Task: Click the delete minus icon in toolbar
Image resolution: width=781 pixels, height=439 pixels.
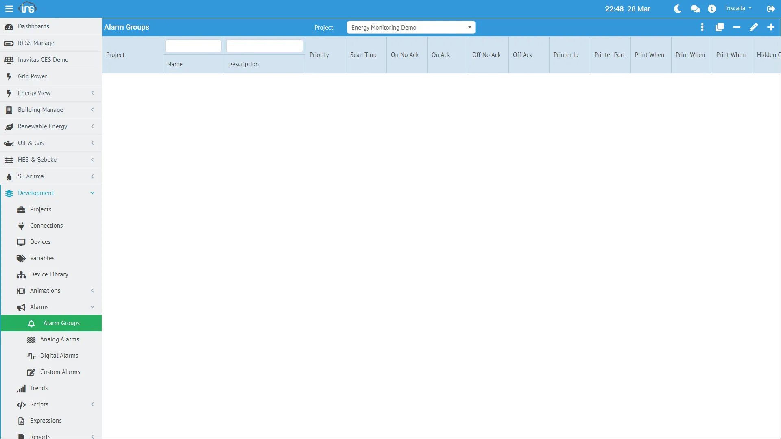Action: pyautogui.click(x=736, y=27)
